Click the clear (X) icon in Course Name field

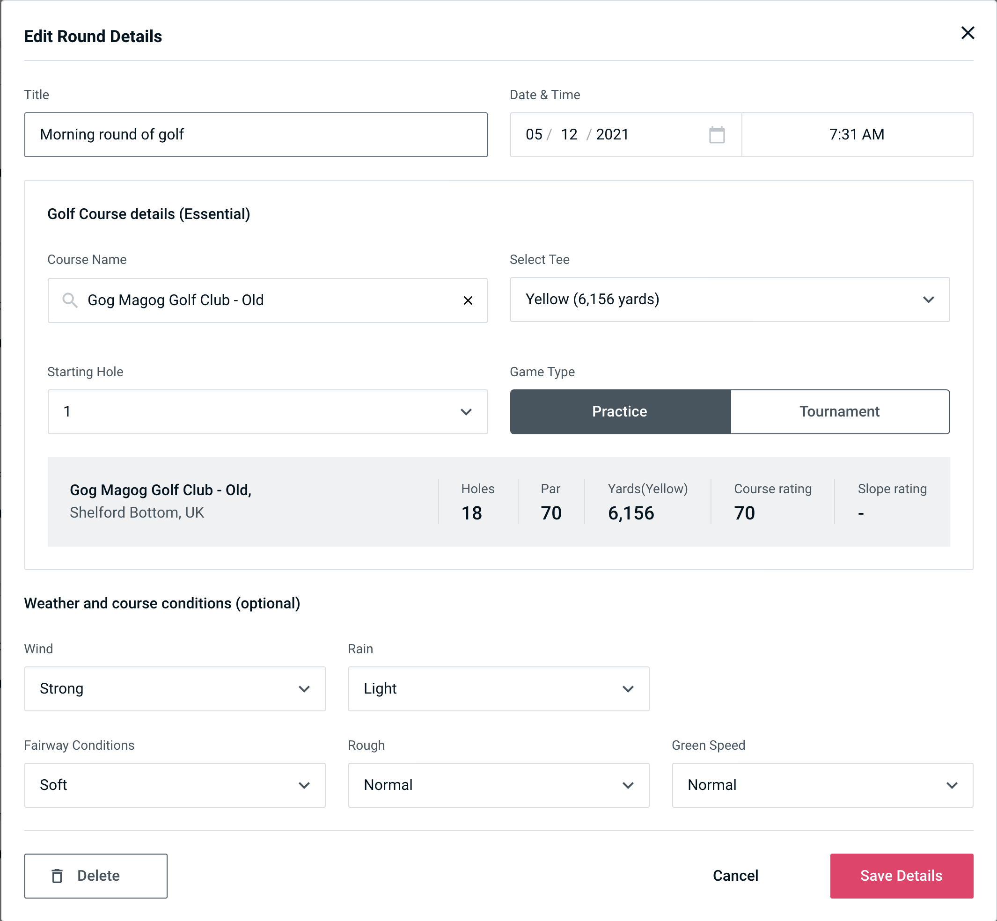click(x=468, y=300)
